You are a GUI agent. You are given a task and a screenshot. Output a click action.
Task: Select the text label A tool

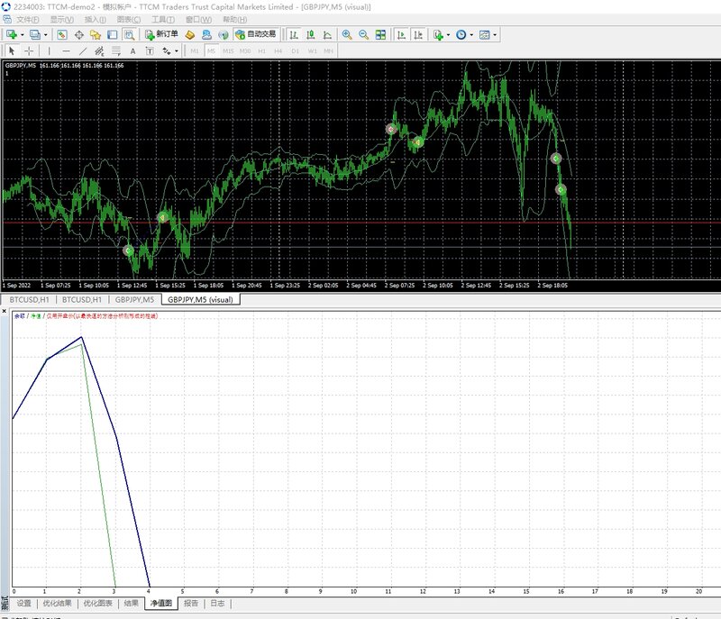[x=132, y=51]
